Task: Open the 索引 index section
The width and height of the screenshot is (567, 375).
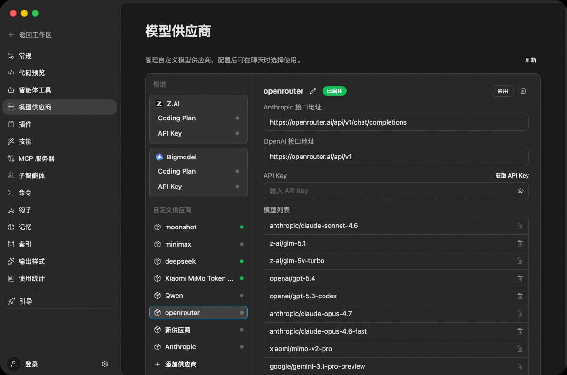Action: (59, 244)
